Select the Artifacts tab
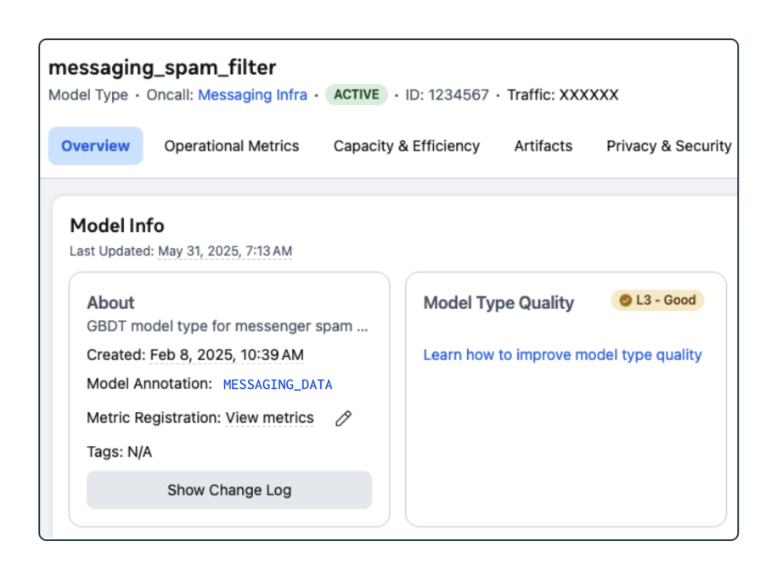The width and height of the screenshot is (777, 575). 543,146
